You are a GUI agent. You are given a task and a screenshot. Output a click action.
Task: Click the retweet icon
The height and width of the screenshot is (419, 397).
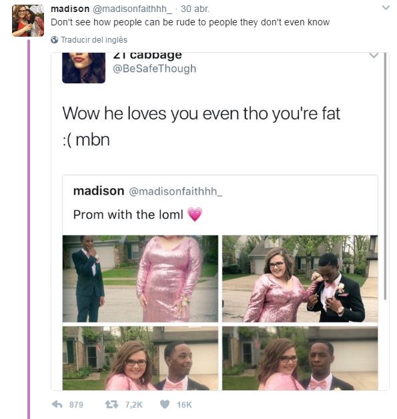[111, 404]
